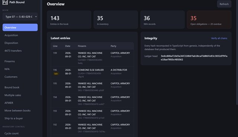This screenshot has height=137, width=238.
Task: Click the ledger head hash value
Action: [x=194, y=58]
